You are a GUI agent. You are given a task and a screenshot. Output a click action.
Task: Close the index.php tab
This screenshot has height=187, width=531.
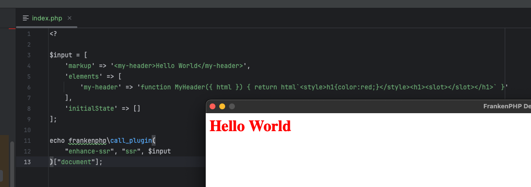(x=70, y=18)
